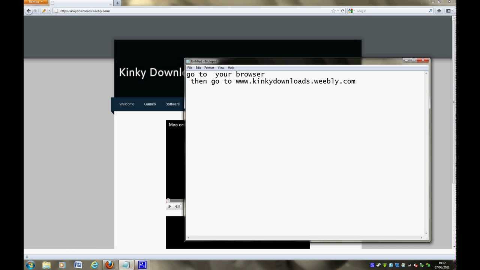480x270 pixels.
Task: Click the www.kinkydownloads.weebly.com text in Notepad
Action: pyautogui.click(x=295, y=81)
